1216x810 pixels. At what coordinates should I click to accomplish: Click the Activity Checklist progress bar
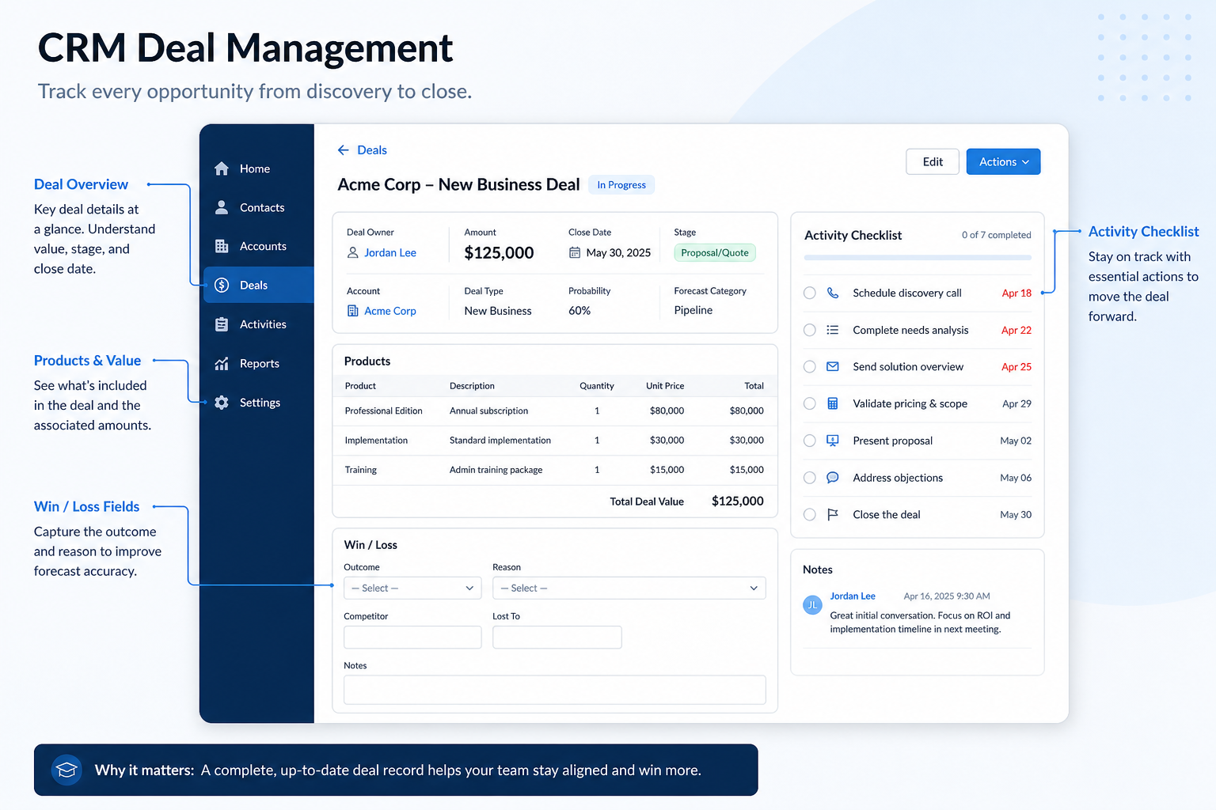[x=918, y=258]
